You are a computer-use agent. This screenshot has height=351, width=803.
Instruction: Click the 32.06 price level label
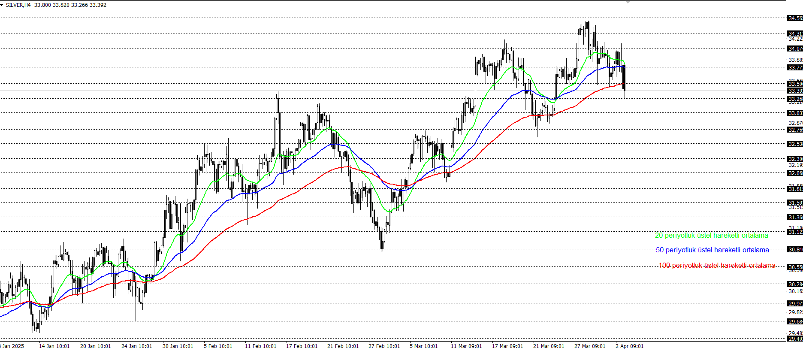(795, 173)
